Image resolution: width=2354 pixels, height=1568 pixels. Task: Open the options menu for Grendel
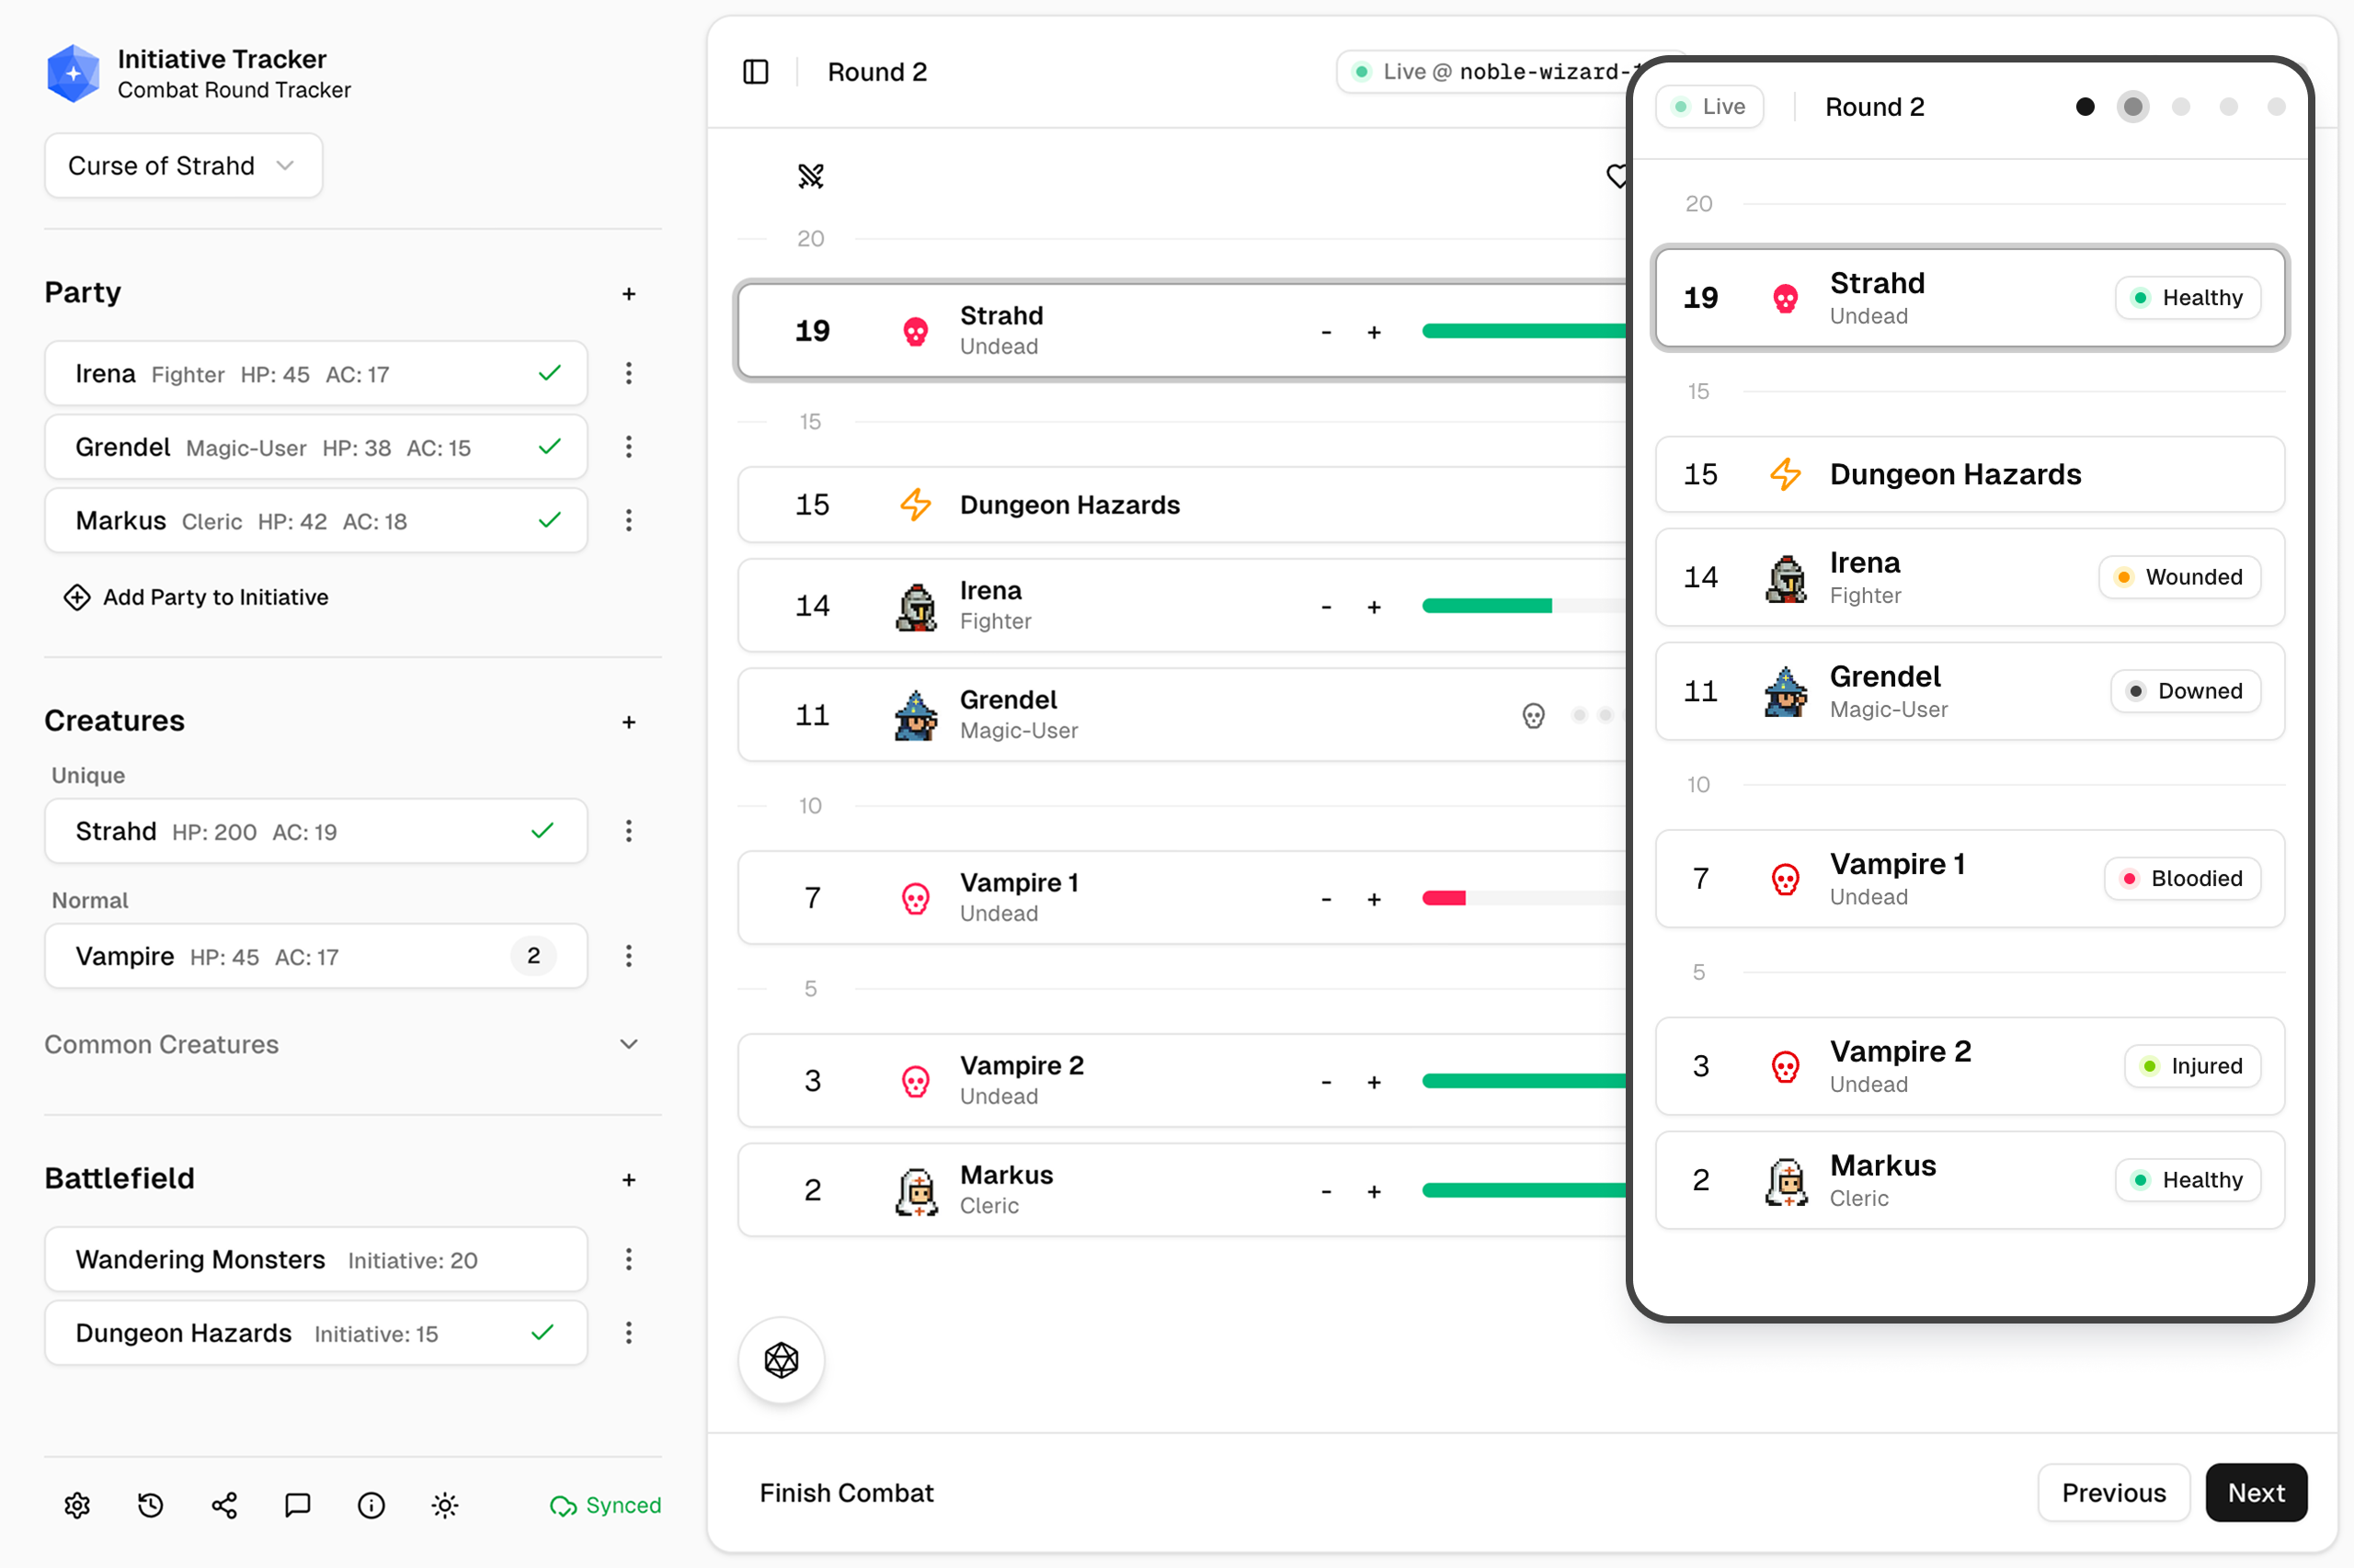[628, 447]
